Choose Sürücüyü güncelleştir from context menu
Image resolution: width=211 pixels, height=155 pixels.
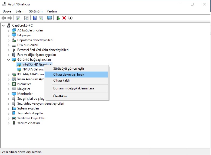(76, 69)
